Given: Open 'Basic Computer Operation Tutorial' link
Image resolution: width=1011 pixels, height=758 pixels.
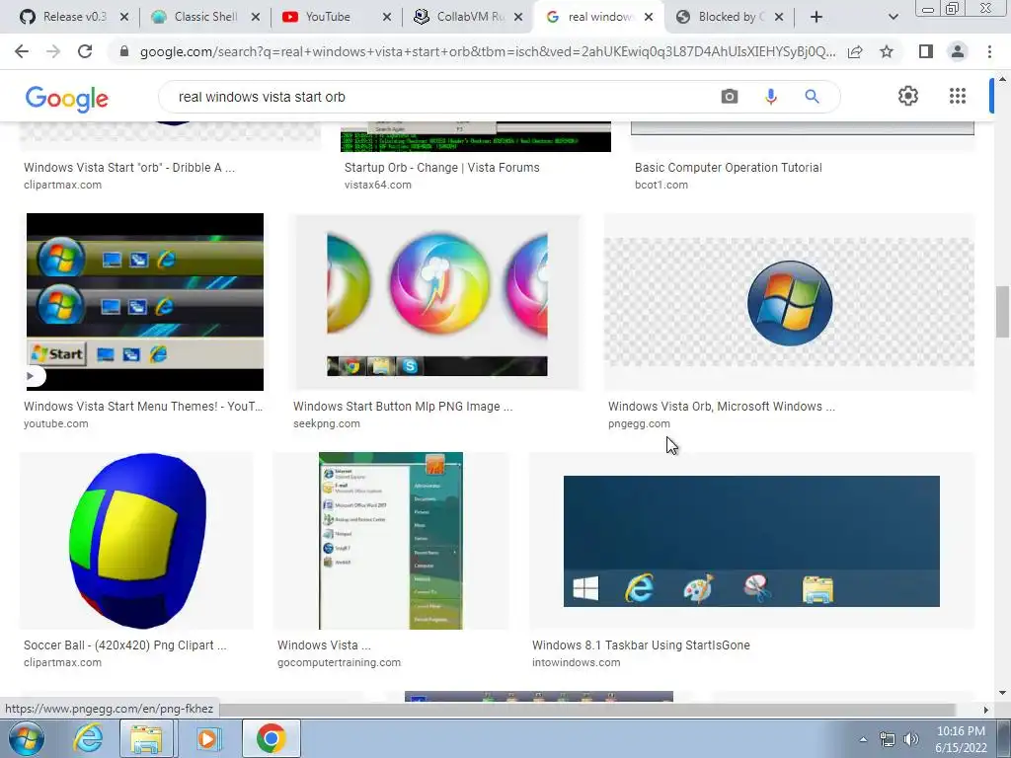Looking at the screenshot, I should (x=728, y=168).
